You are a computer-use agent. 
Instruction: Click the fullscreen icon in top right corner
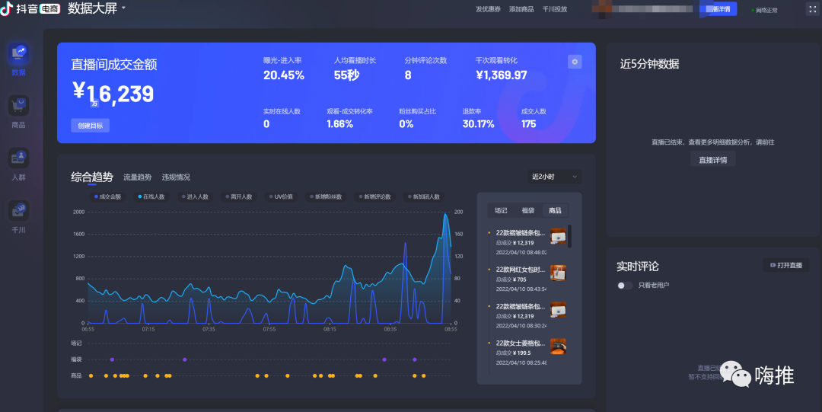coord(813,9)
